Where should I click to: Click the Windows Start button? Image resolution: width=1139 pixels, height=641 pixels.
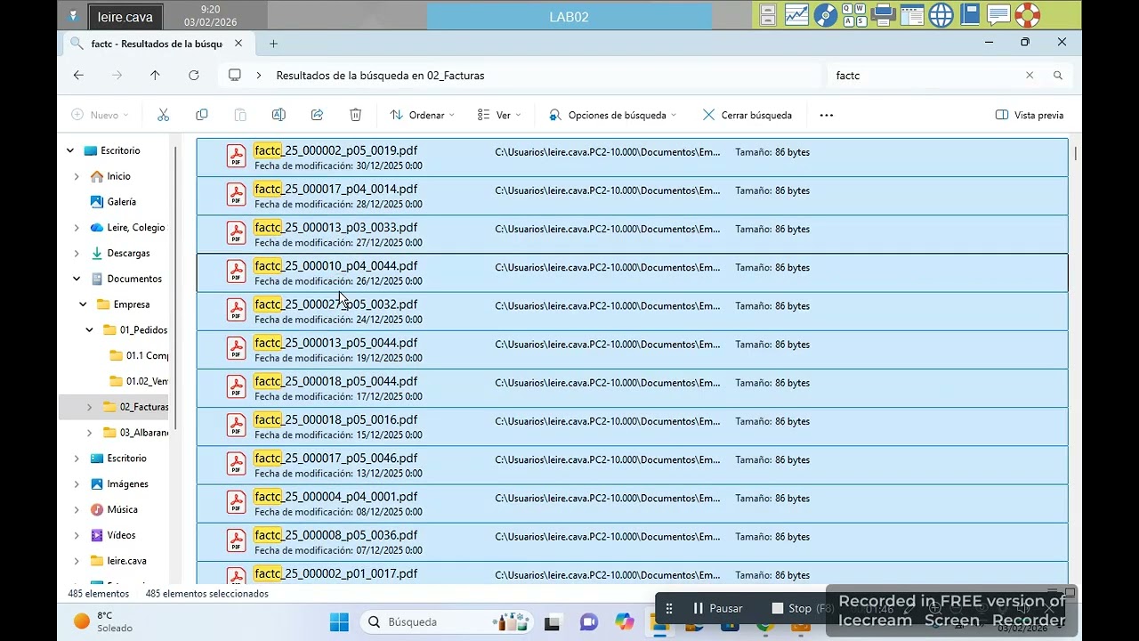339,622
